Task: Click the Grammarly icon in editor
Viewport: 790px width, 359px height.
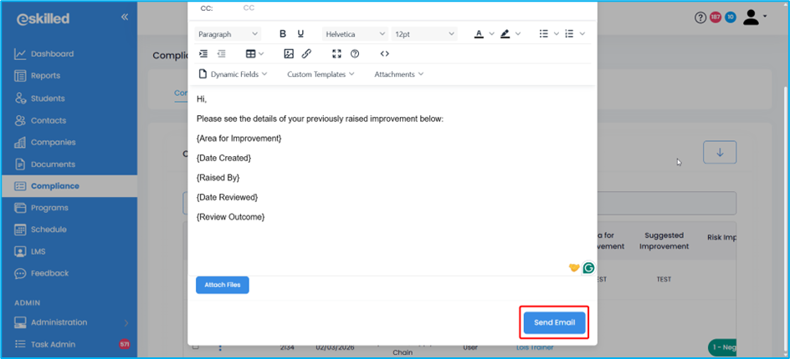Action: point(588,268)
